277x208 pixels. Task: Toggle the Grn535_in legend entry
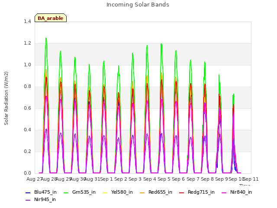point(80,192)
